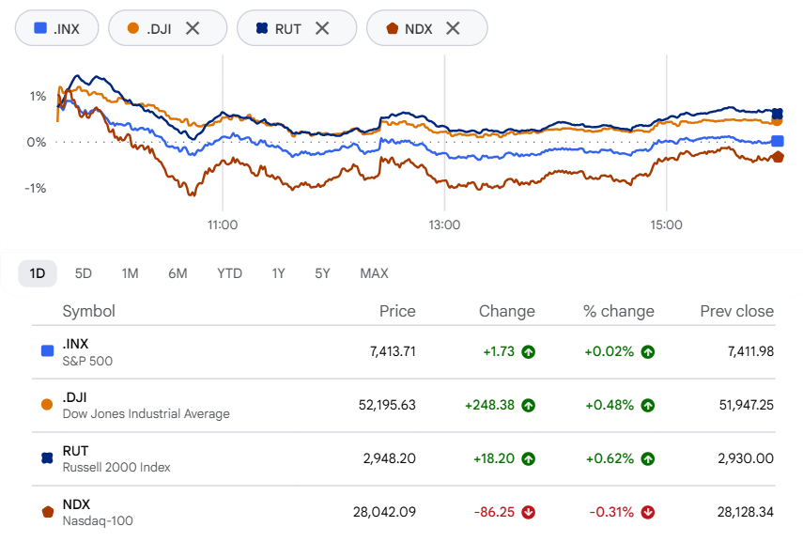Click the brown pentagon NDX chip icon
The height and width of the screenshot is (542, 803).
tap(393, 28)
